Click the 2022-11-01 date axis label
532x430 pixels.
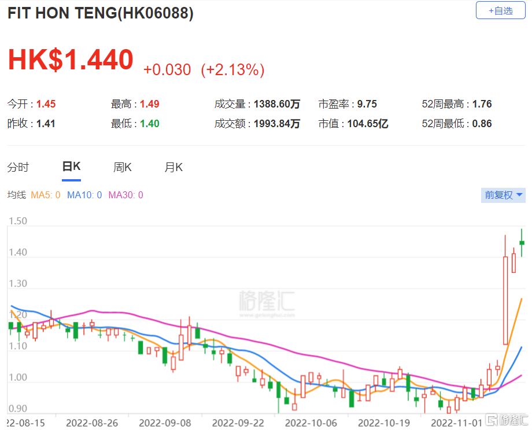pos(457,423)
